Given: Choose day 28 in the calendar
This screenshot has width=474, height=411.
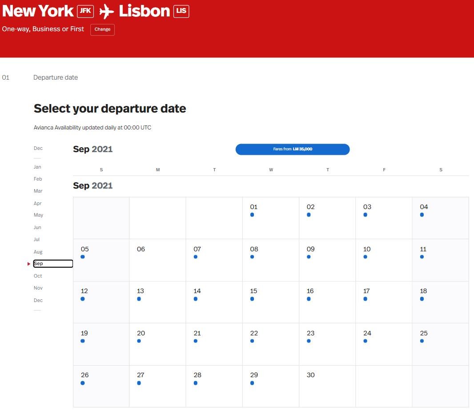Looking at the screenshot, I should 214,387.
